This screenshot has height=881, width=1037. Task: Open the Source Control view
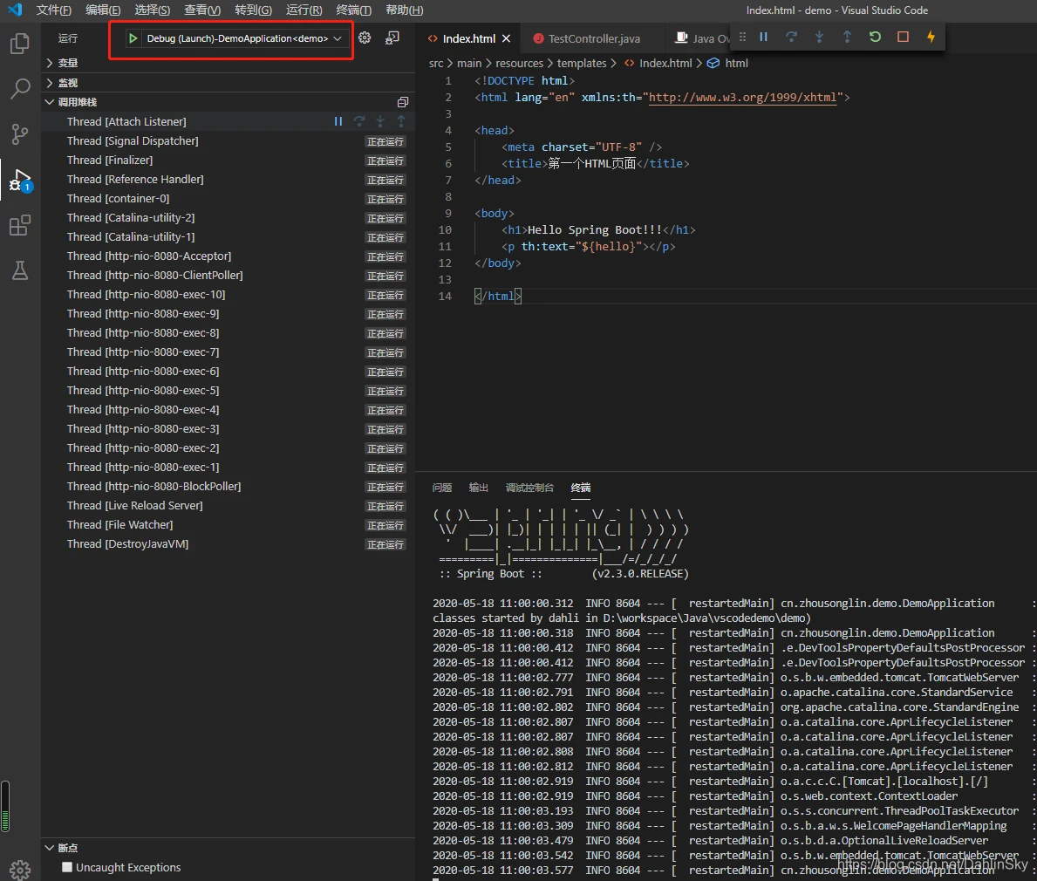[x=20, y=134]
